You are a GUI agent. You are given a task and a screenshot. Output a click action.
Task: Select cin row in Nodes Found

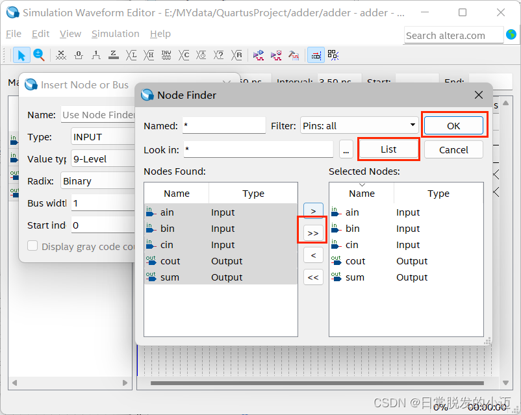click(221, 245)
